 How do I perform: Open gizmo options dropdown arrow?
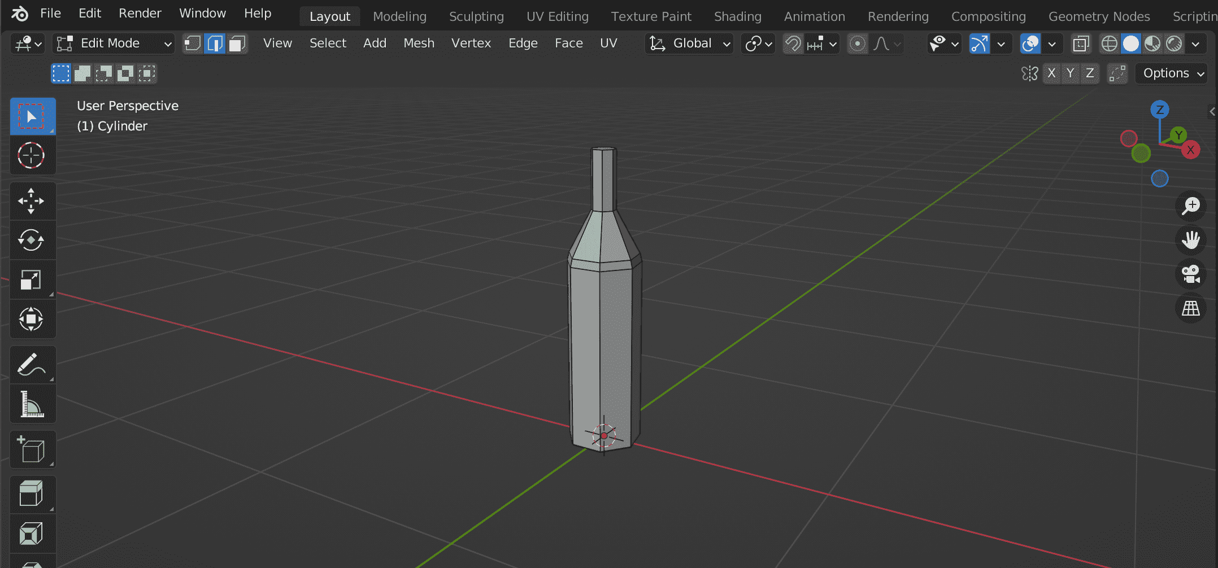[1001, 43]
